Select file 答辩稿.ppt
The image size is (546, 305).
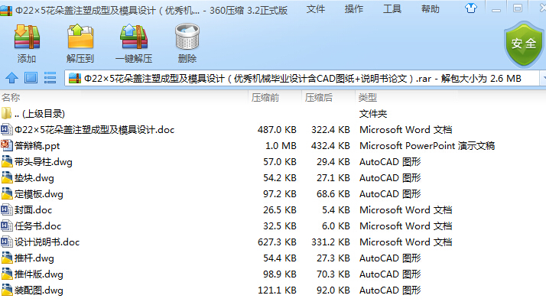coord(37,146)
